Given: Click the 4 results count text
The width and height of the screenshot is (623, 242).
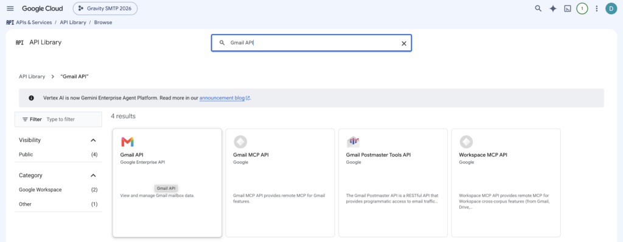Looking at the screenshot, I should pyautogui.click(x=123, y=116).
